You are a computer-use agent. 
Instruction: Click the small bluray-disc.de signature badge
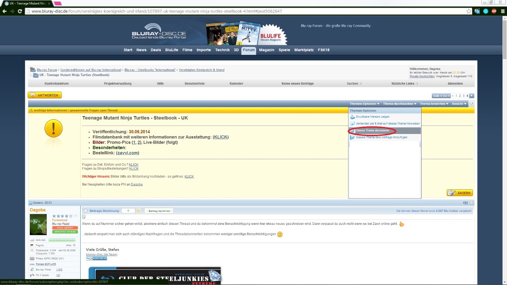[x=97, y=258]
